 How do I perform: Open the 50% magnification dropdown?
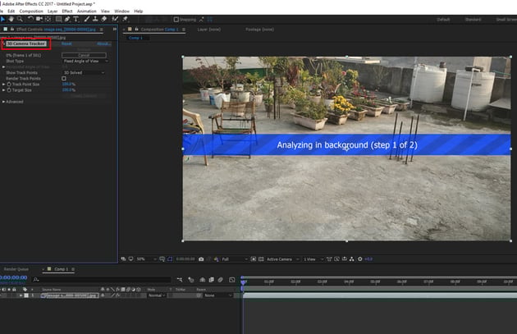[146, 259]
